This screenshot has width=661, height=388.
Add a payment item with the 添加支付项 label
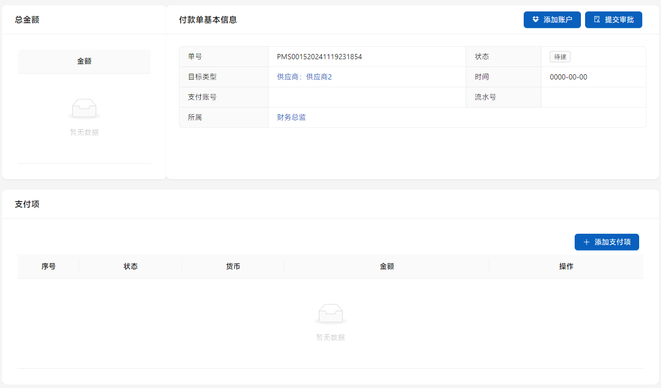[612, 242]
